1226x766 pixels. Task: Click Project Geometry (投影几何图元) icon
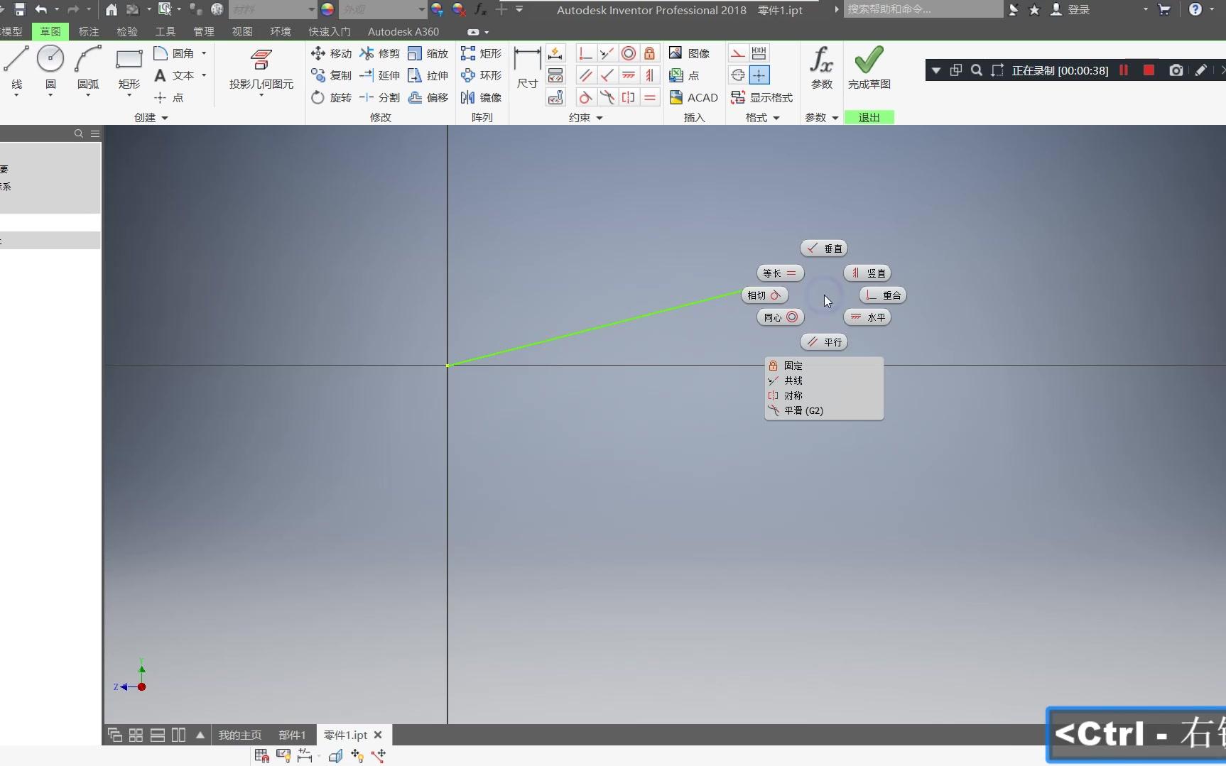261,60
